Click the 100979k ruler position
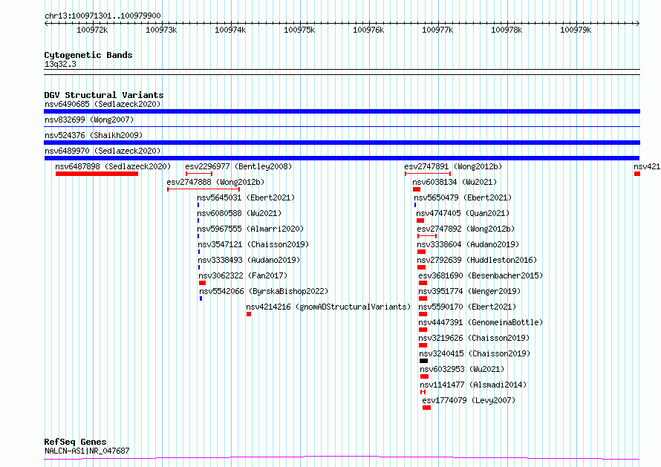661x467 pixels. 576,30
